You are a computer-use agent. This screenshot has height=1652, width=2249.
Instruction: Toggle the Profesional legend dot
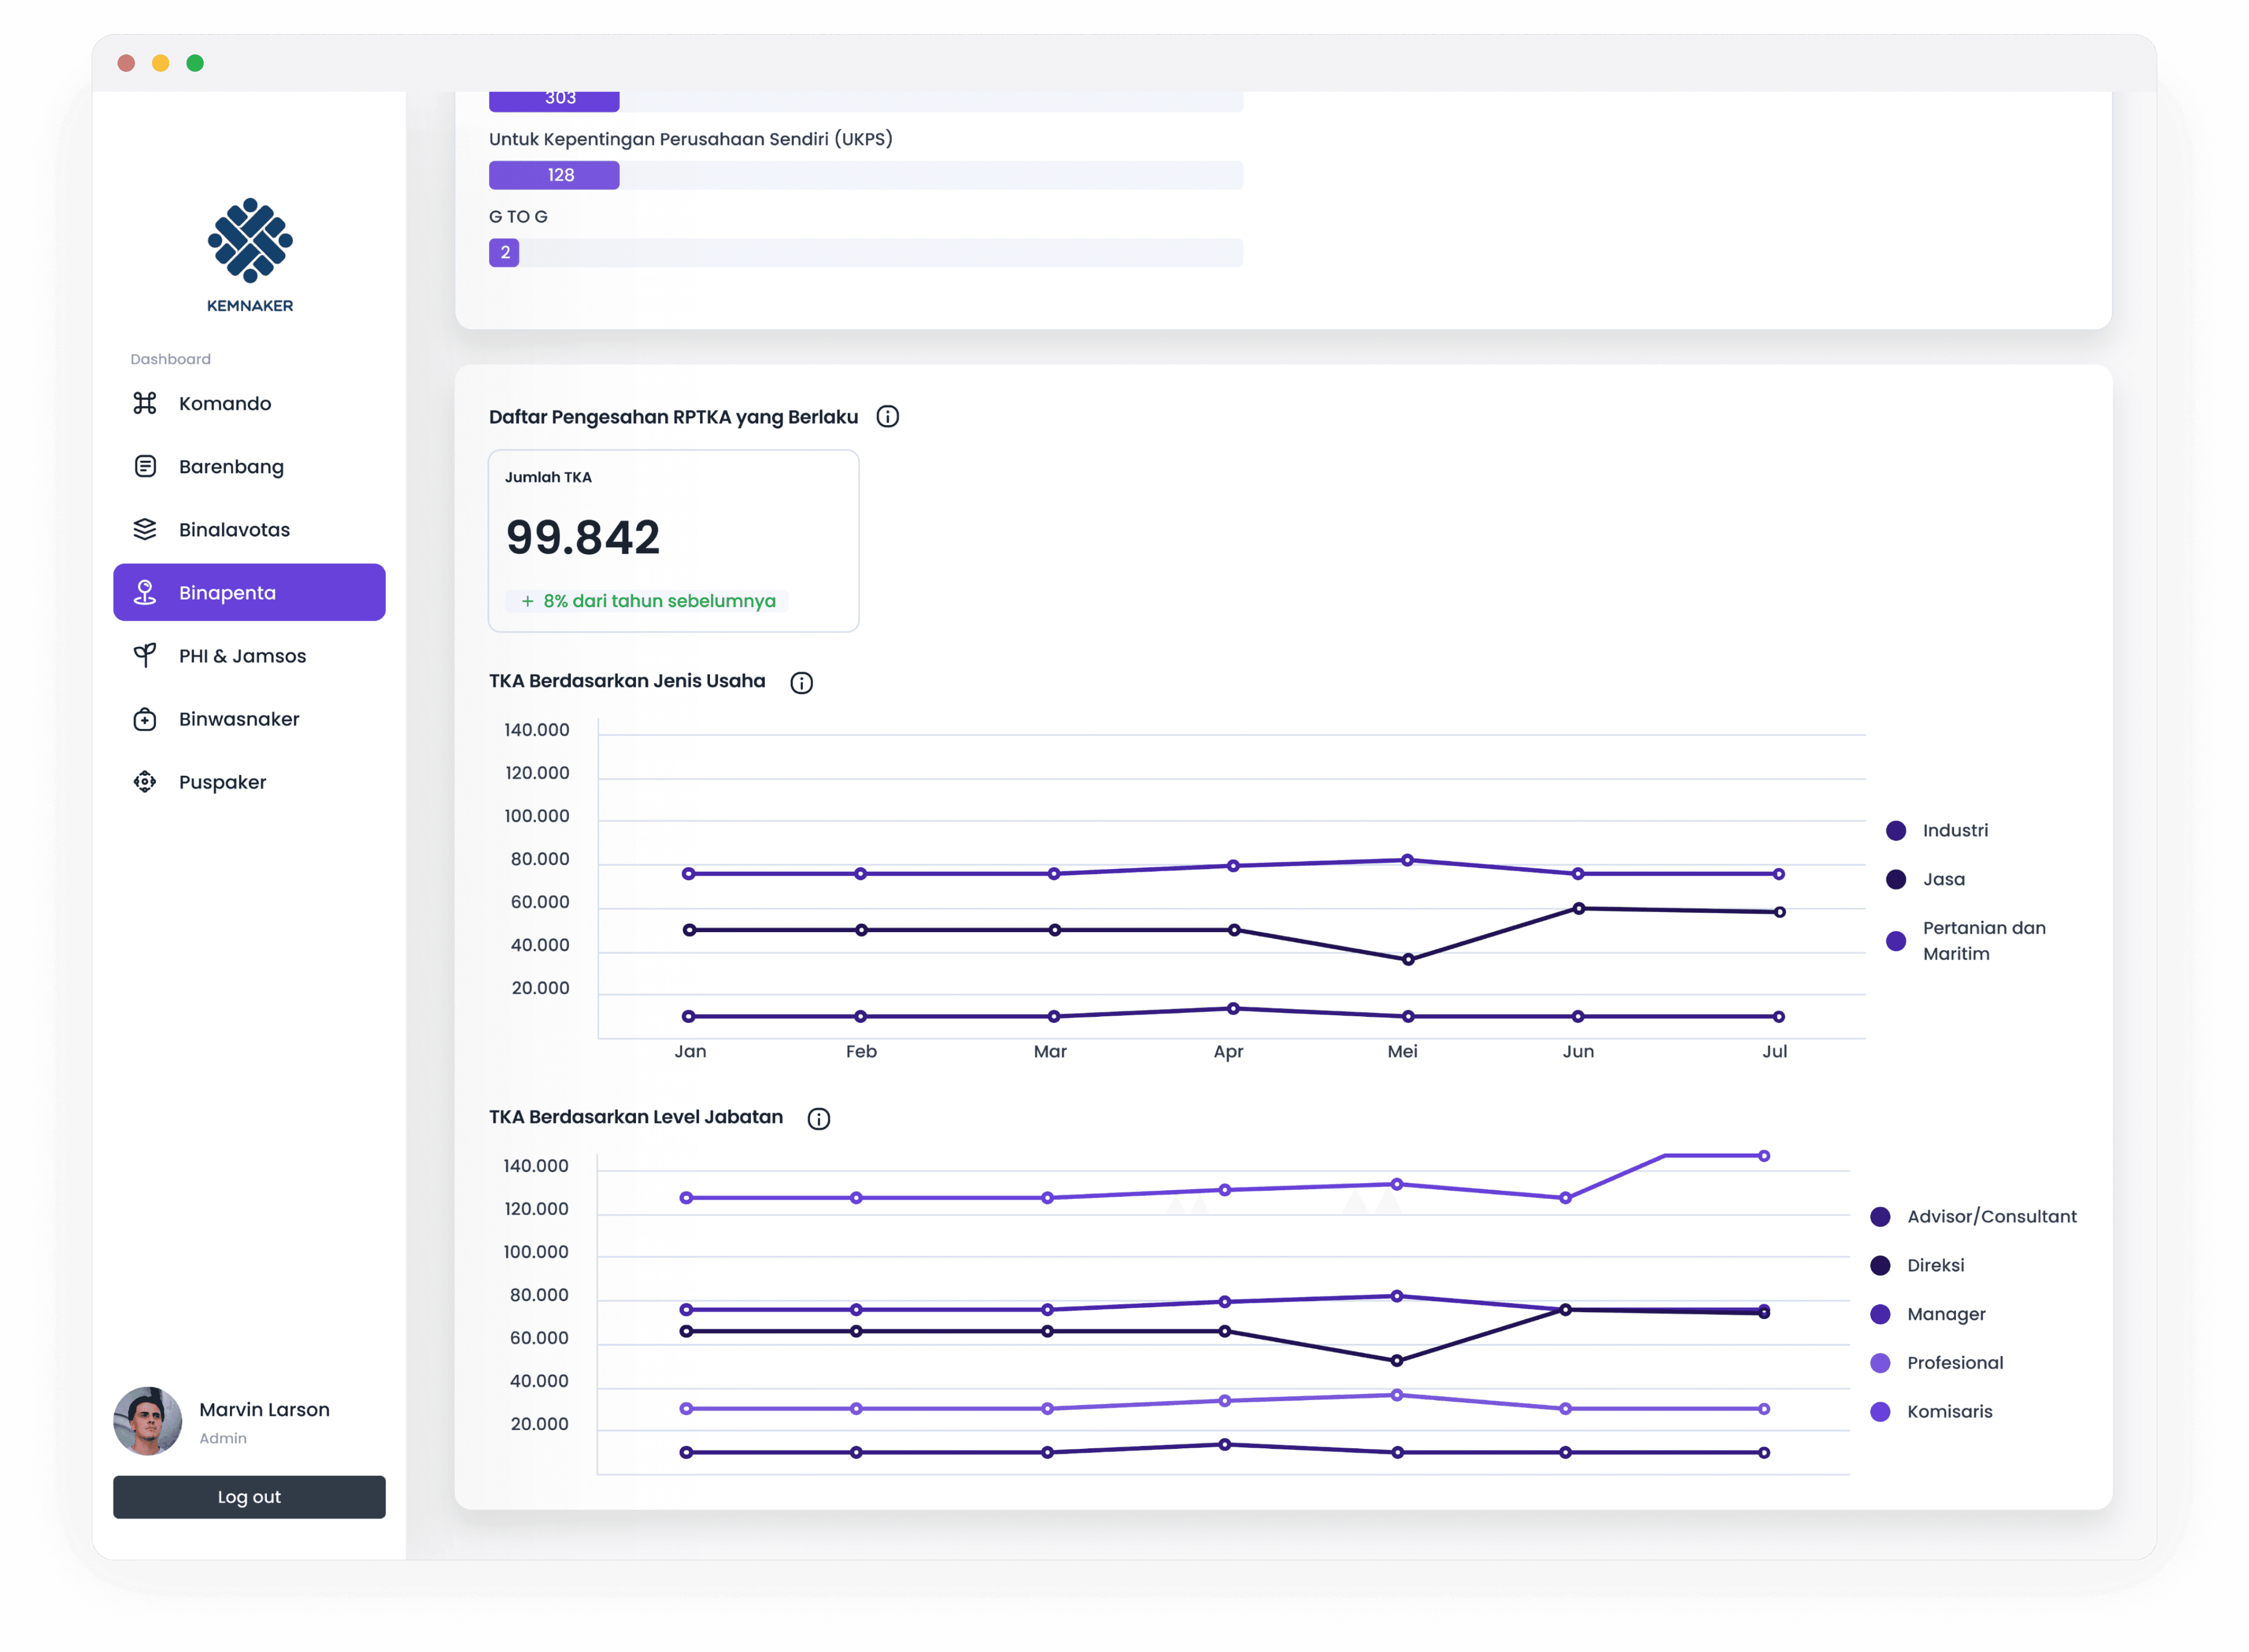(1880, 1363)
